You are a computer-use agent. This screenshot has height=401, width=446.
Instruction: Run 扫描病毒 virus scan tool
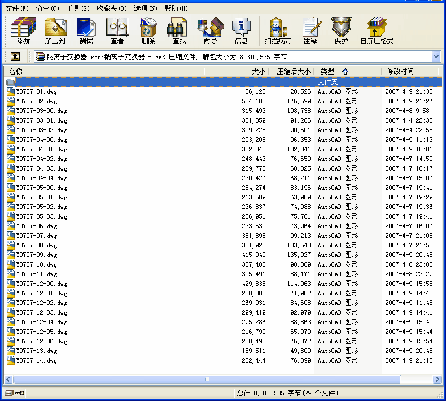278,30
